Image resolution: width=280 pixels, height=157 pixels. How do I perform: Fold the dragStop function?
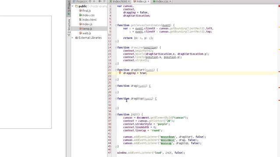[x=116, y=99]
